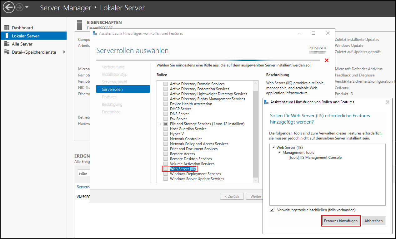Check the Web Server (IIS) role checkbox
The image size is (396, 239).
pos(166,168)
